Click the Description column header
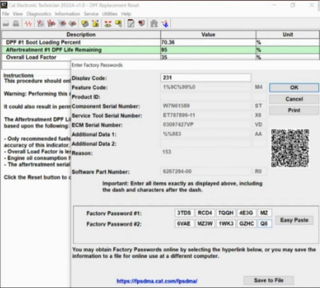This screenshot has height=288, width=320. (81, 35)
